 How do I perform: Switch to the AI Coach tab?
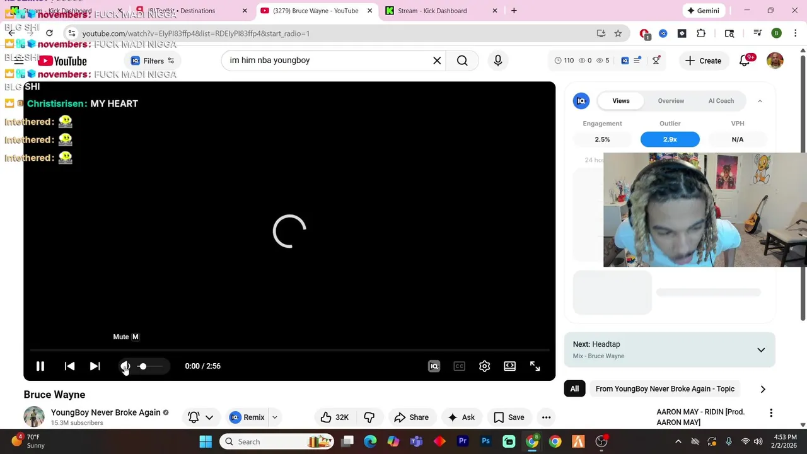click(x=721, y=101)
